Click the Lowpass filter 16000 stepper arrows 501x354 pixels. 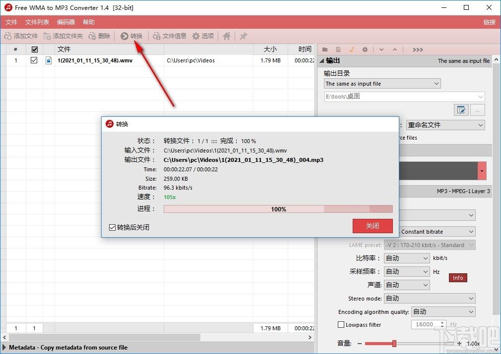pyautogui.click(x=442, y=324)
